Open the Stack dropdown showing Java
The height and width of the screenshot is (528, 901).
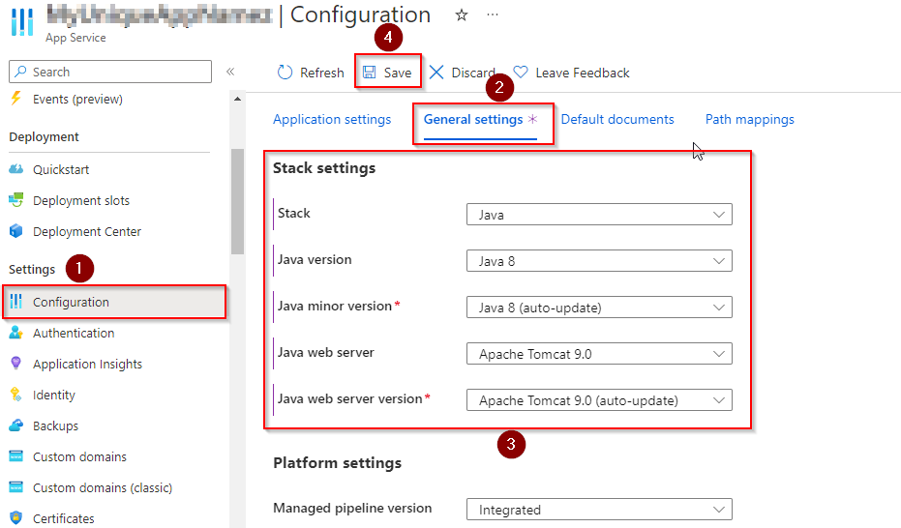coord(599,215)
